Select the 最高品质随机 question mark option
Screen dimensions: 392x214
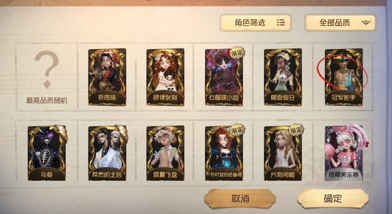[47, 77]
